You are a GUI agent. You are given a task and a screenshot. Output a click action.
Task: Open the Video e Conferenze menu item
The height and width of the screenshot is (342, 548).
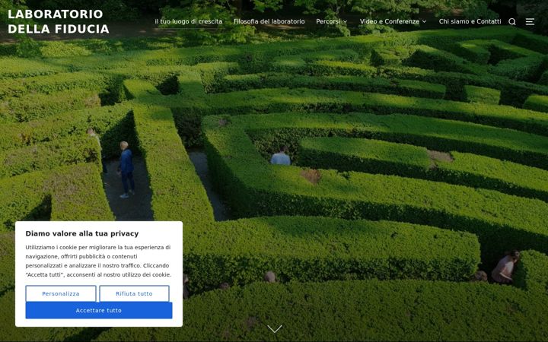(390, 21)
